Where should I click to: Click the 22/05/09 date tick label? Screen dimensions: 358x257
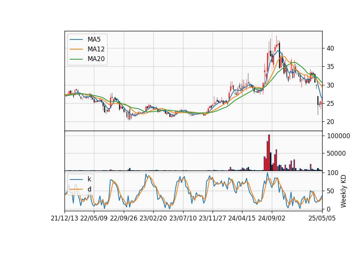coord(94,218)
